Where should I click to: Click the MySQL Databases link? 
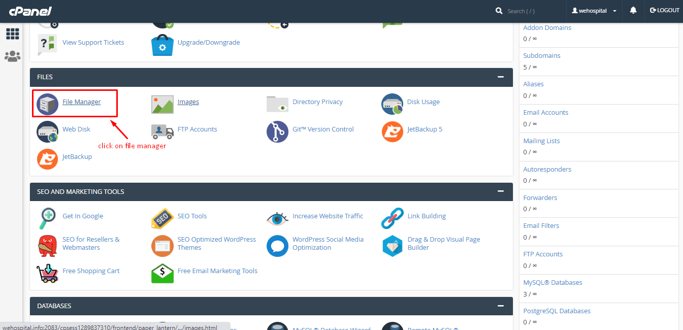552,282
